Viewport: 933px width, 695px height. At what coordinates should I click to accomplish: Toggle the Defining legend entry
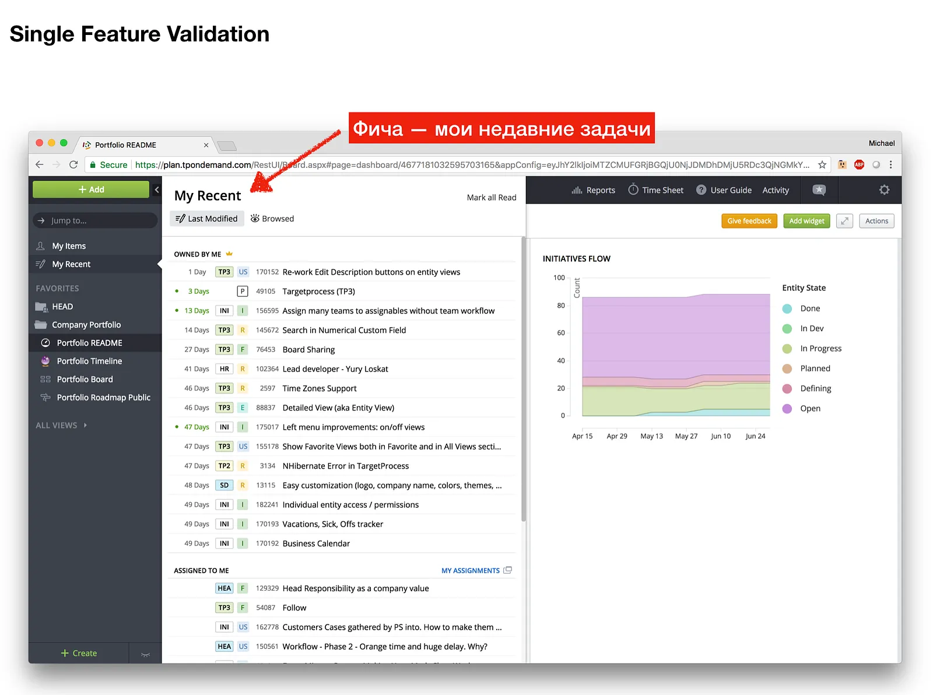[x=807, y=388]
